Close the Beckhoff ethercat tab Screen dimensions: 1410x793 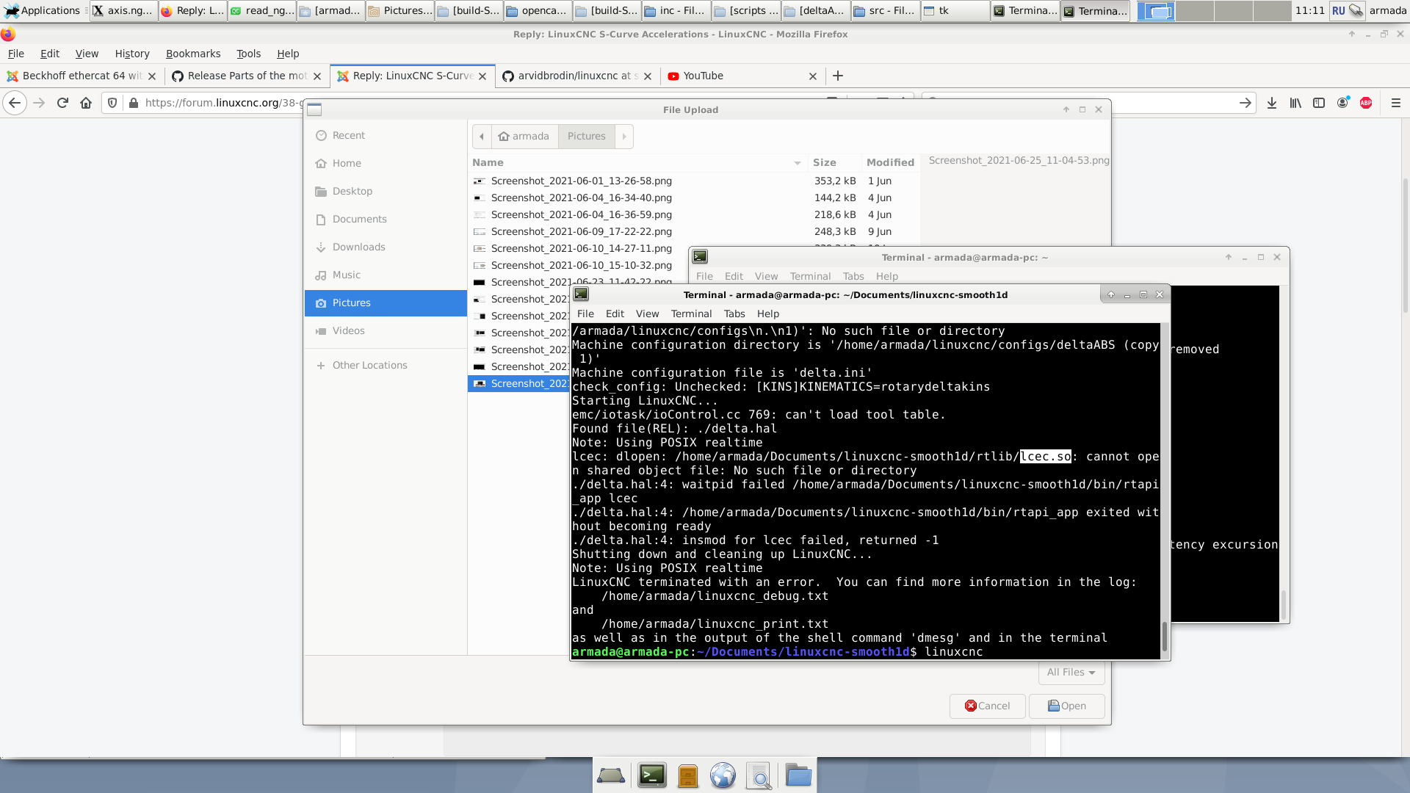click(x=152, y=76)
